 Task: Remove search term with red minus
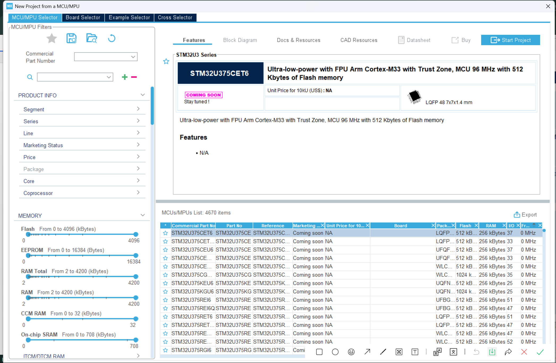click(x=134, y=77)
